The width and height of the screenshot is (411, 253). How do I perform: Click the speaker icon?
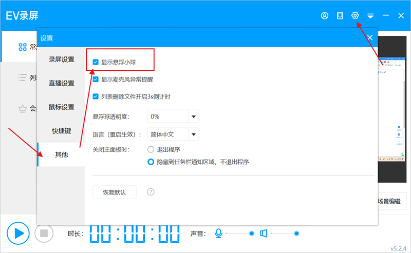pos(264,233)
